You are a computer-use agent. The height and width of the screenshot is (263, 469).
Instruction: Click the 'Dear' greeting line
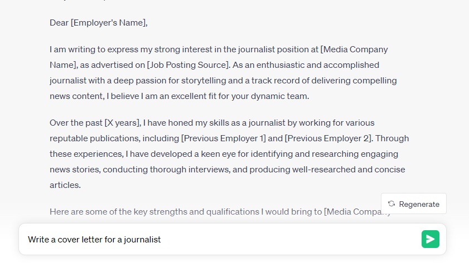98,23
